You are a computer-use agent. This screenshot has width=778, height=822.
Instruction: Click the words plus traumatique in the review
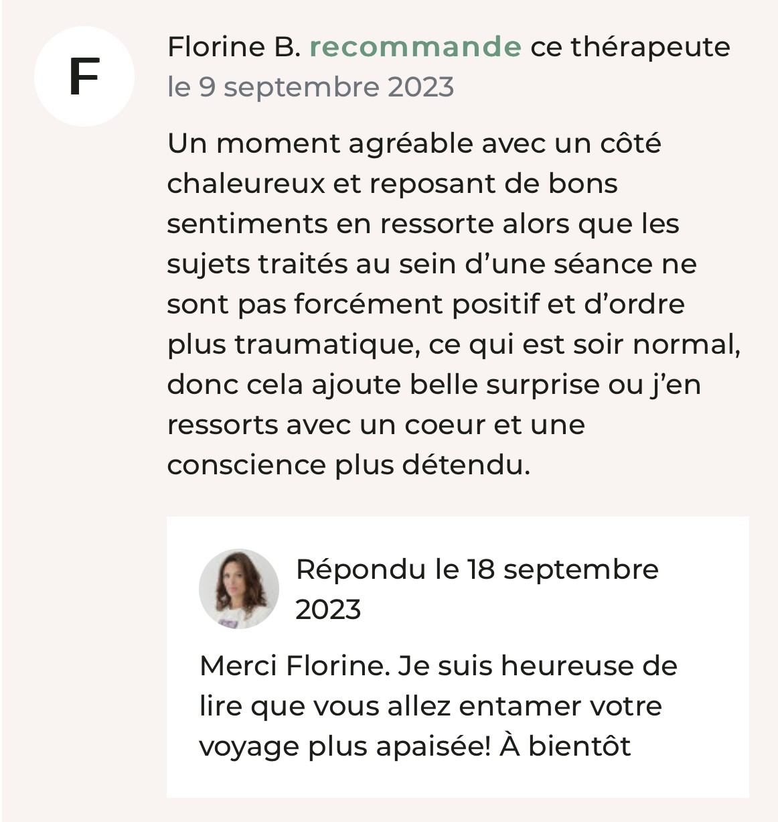(294, 344)
